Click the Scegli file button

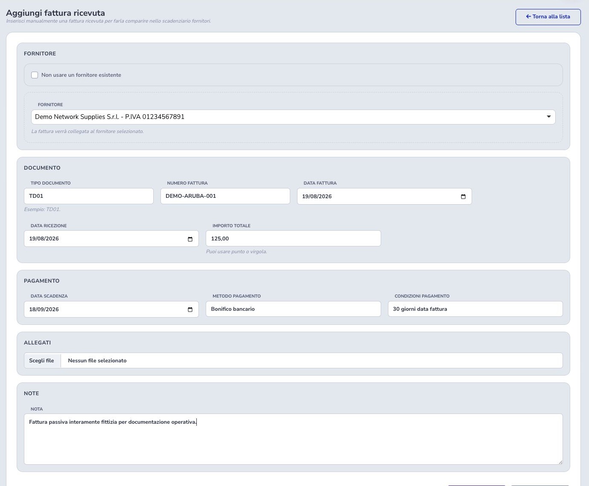pos(42,361)
